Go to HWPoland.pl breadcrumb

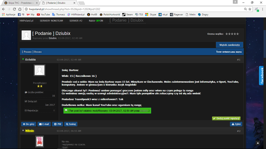click(27, 21)
